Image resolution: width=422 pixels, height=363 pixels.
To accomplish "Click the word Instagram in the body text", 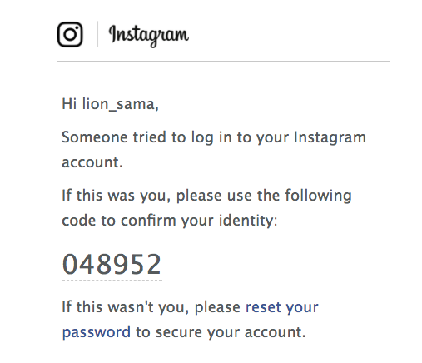I will click(x=330, y=138).
